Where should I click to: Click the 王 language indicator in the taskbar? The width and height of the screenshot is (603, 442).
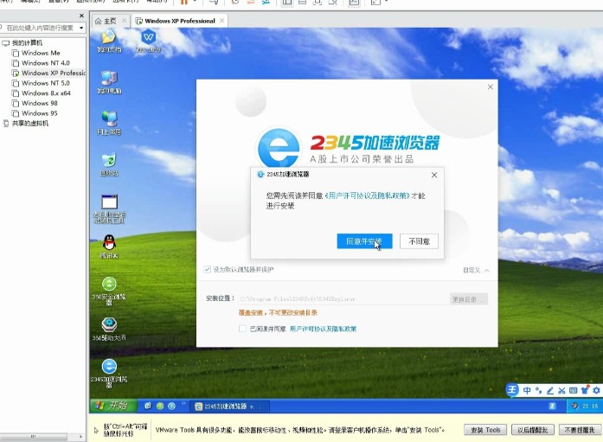(552, 407)
